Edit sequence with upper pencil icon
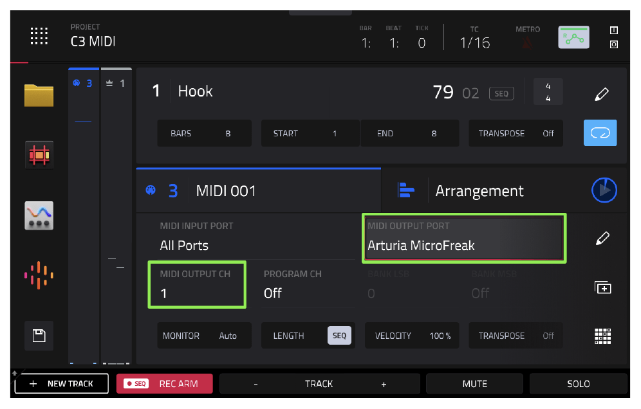641x409 pixels. tap(602, 94)
